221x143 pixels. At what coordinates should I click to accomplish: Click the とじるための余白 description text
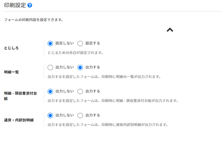pos(75,53)
